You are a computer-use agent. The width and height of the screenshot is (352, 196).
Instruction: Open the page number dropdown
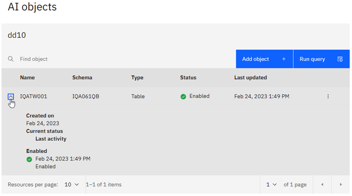(271, 185)
